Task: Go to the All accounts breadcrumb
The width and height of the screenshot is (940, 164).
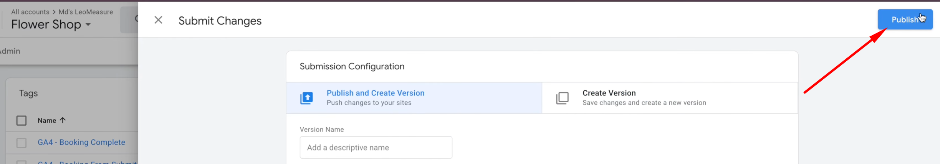Action: [x=30, y=12]
